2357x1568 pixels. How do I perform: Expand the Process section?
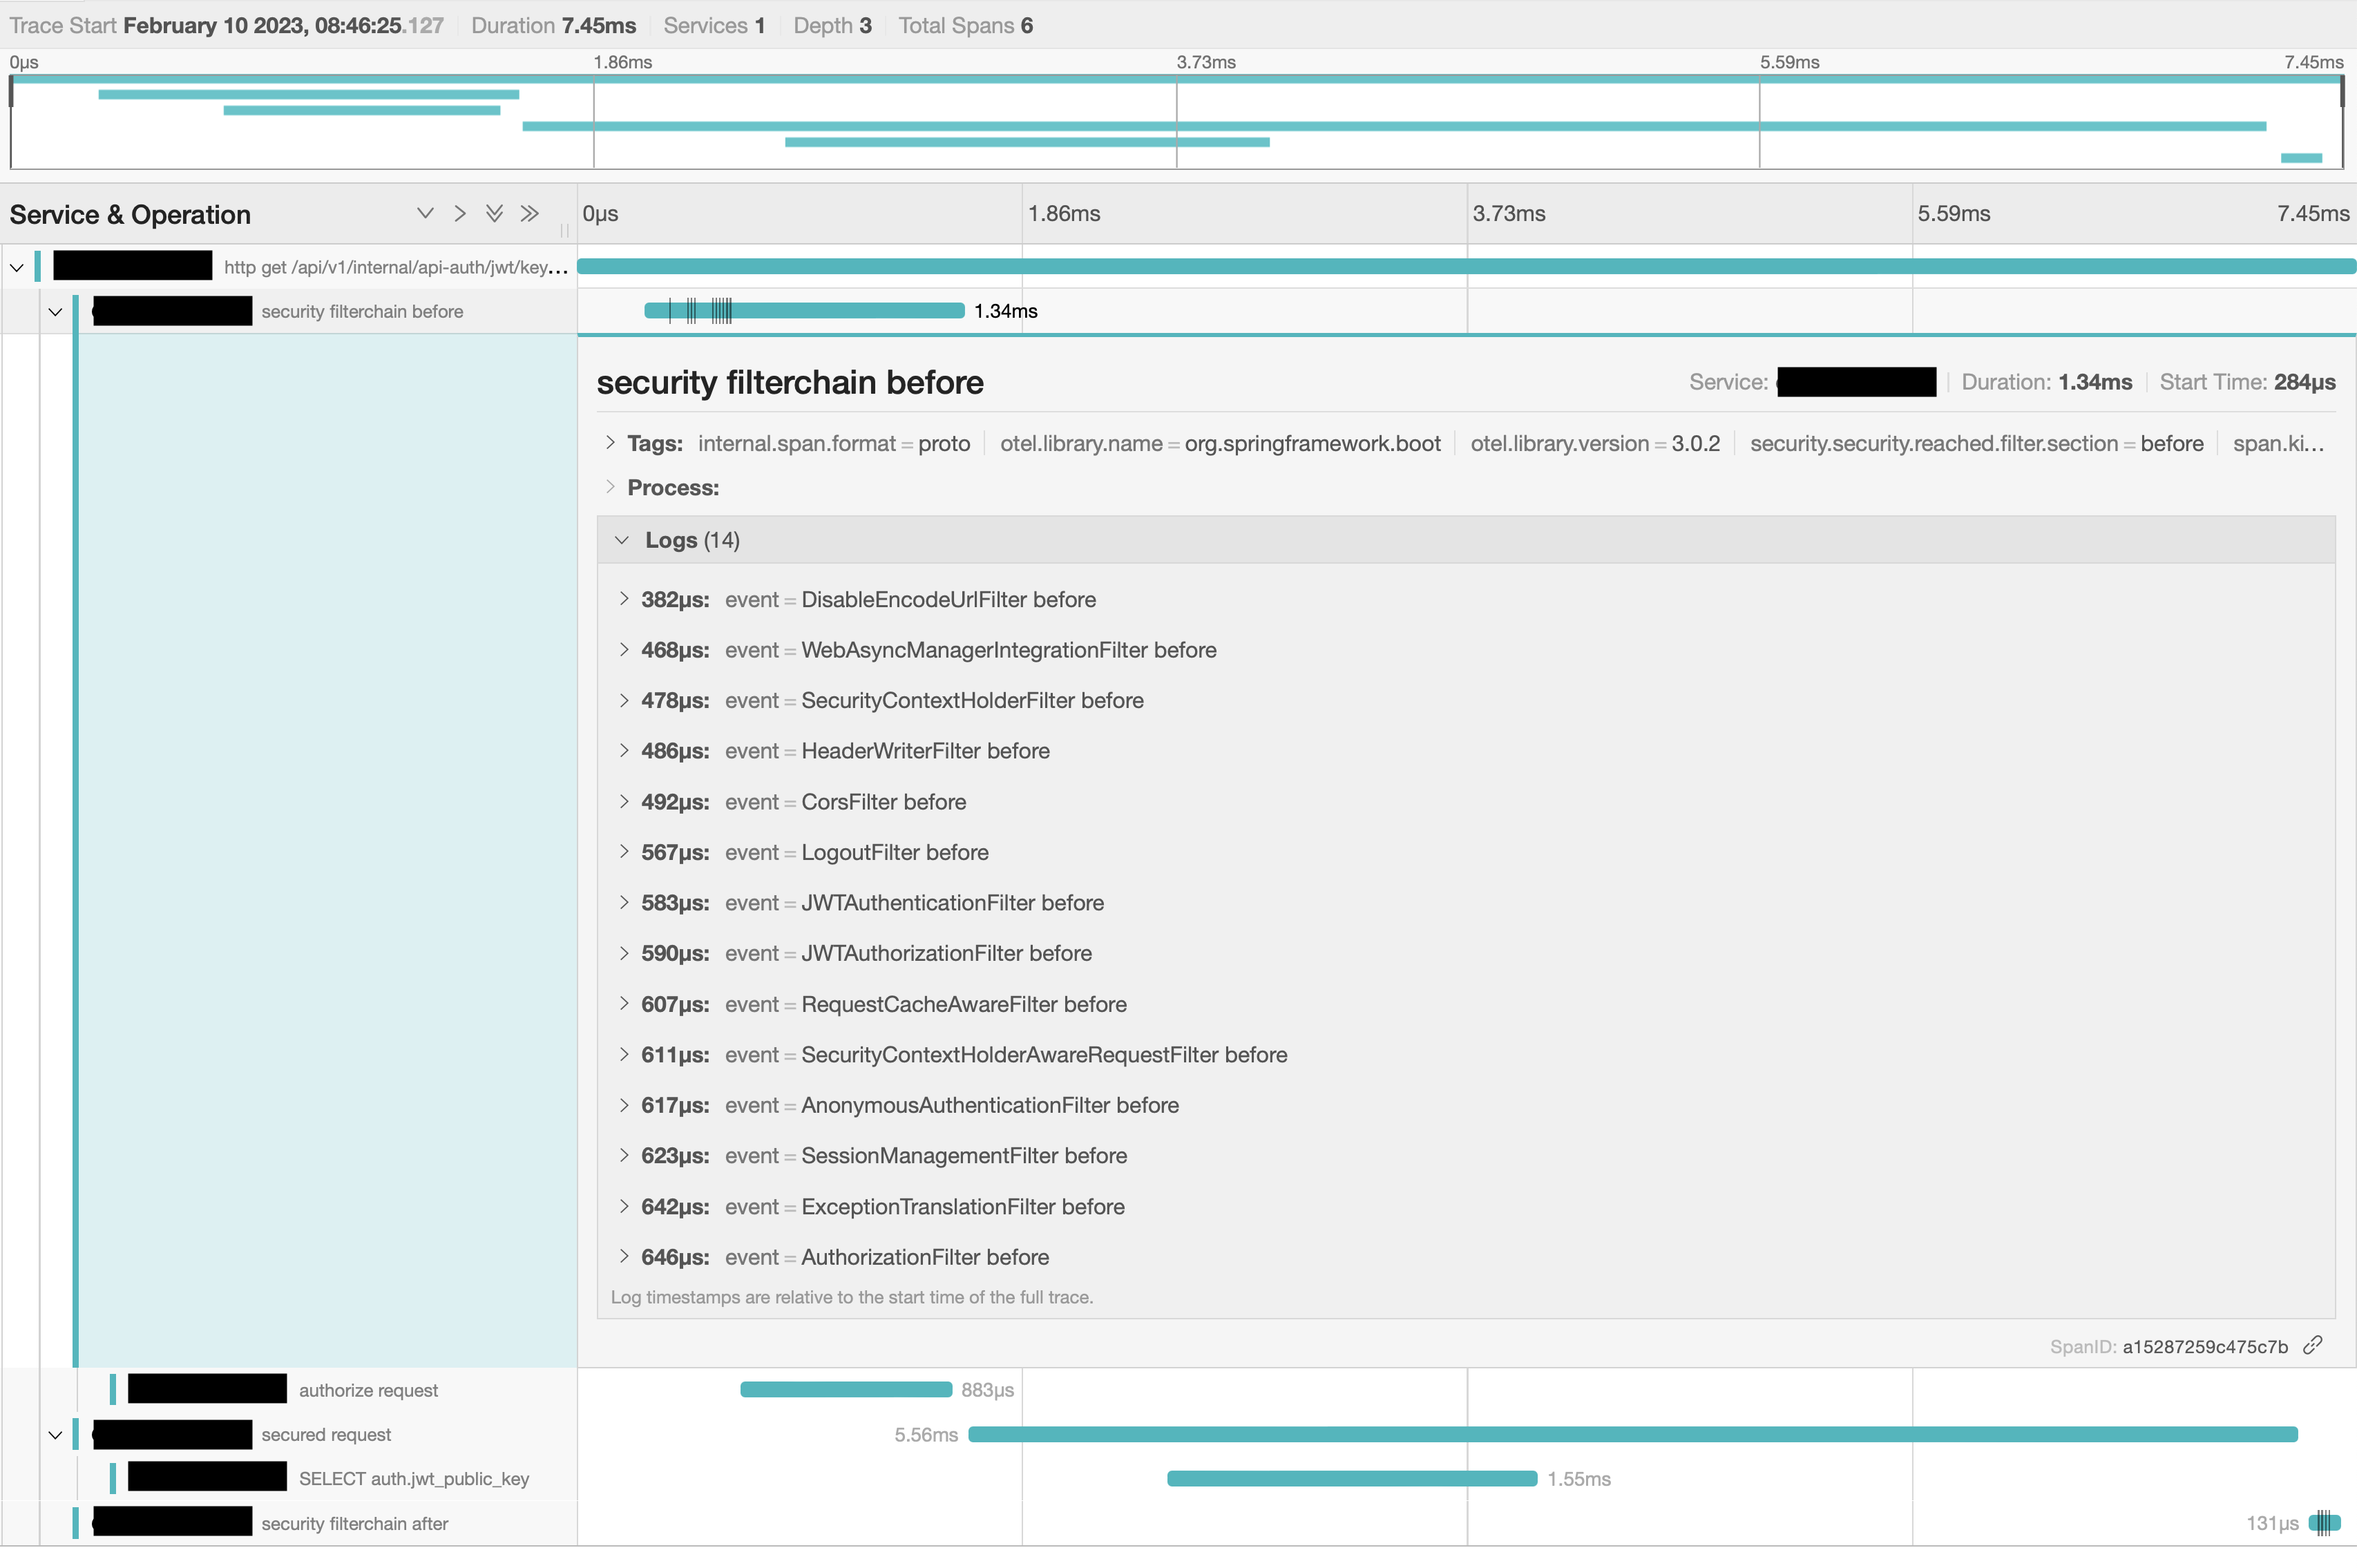coord(610,487)
